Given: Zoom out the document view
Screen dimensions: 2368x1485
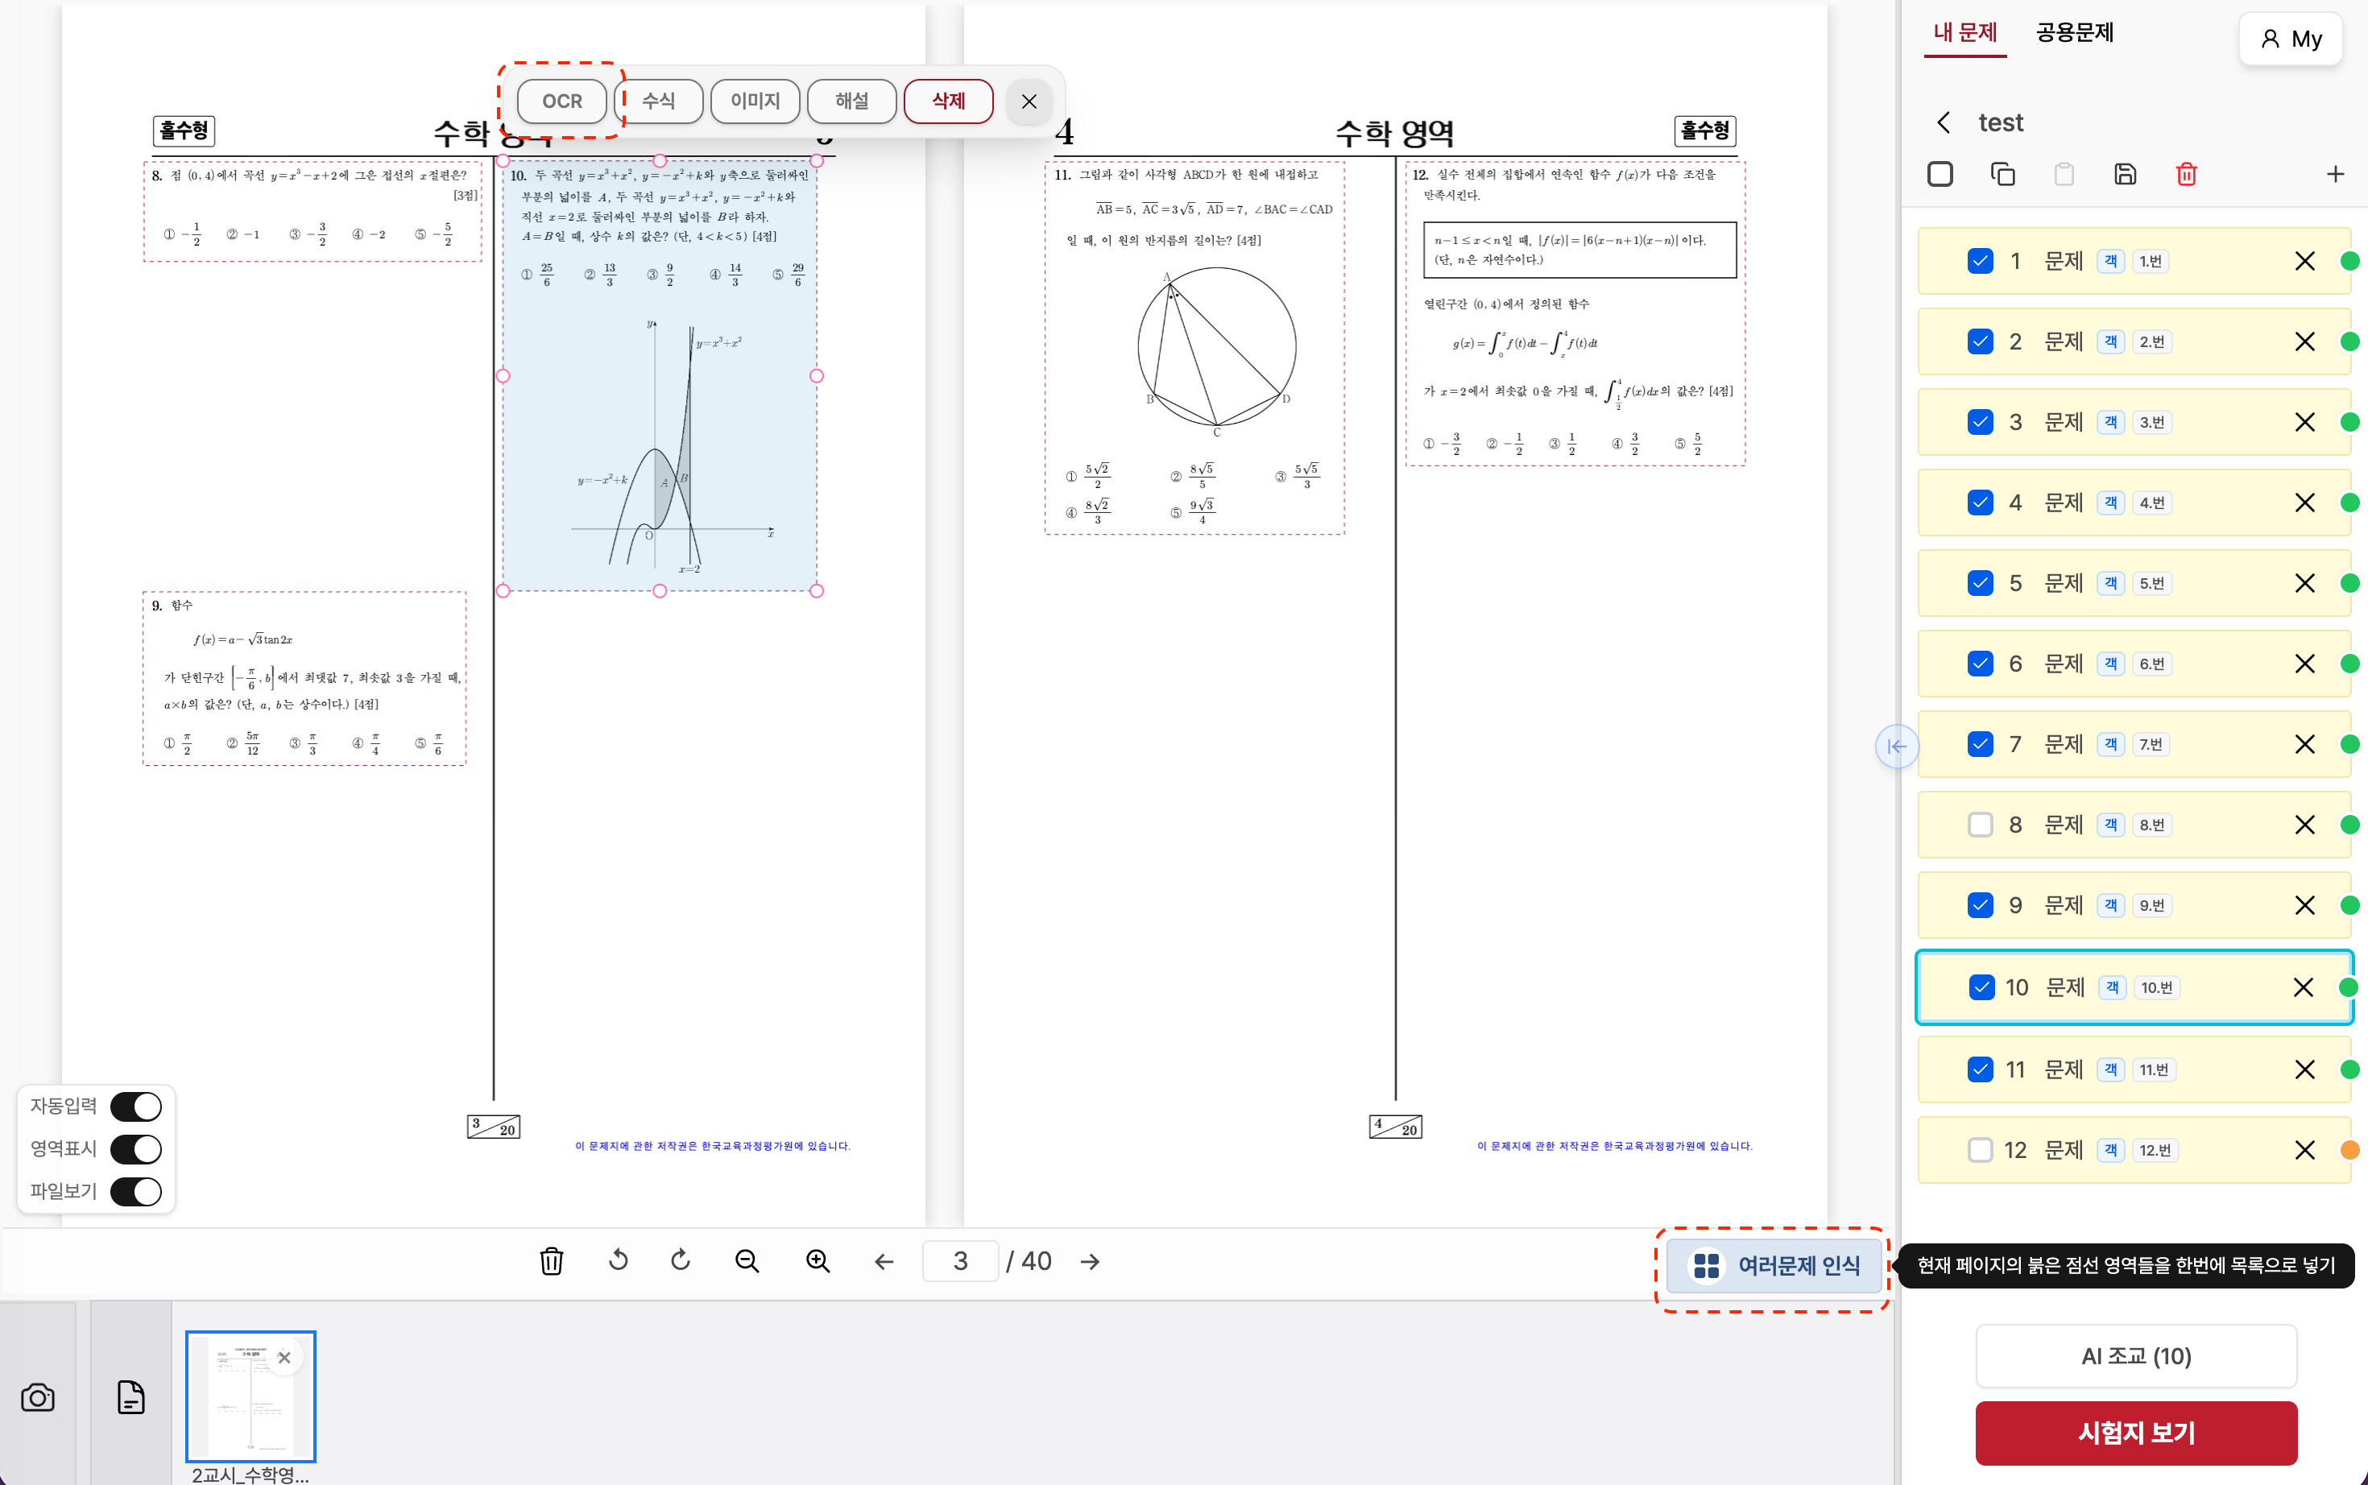Looking at the screenshot, I should coord(747,1261).
